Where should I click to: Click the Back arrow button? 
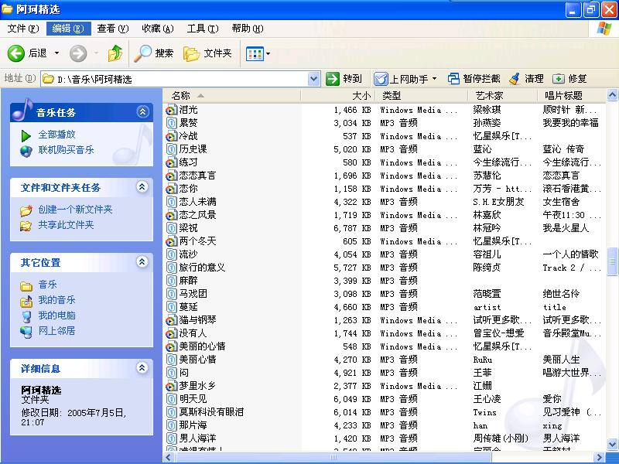(x=17, y=53)
